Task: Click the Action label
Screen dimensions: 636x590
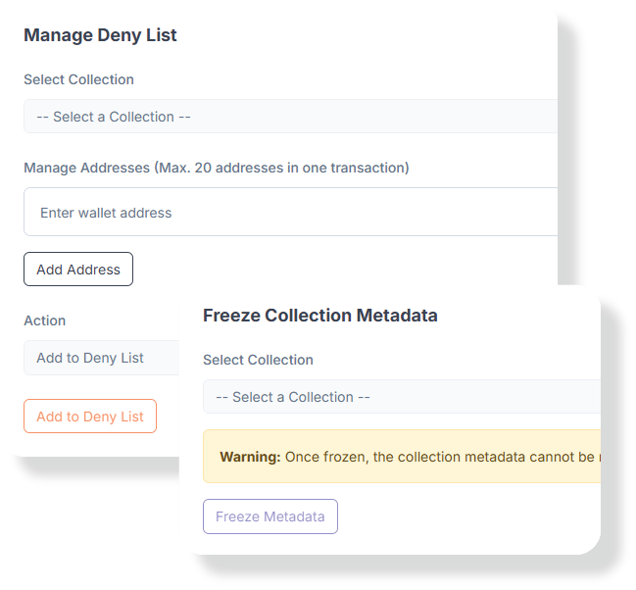Action: (x=45, y=320)
